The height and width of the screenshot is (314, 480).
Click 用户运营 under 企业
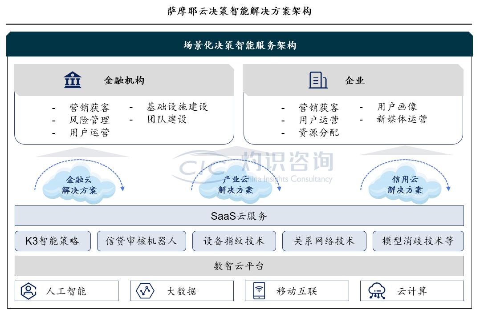319,120
